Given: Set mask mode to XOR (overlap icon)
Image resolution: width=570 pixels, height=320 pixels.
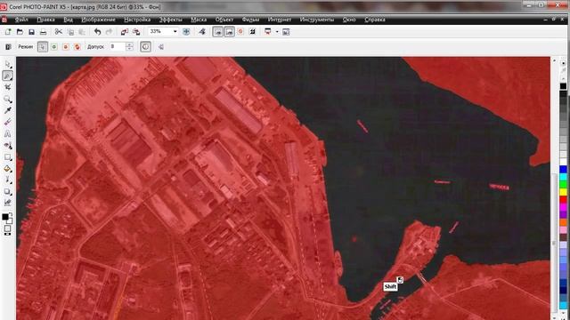Looking at the screenshot, I should 77,47.
